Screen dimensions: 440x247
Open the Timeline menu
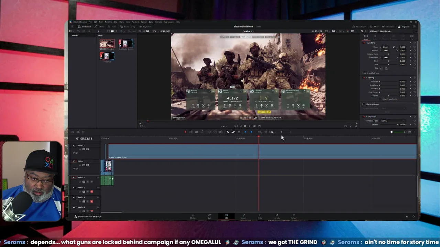pos(108,22)
